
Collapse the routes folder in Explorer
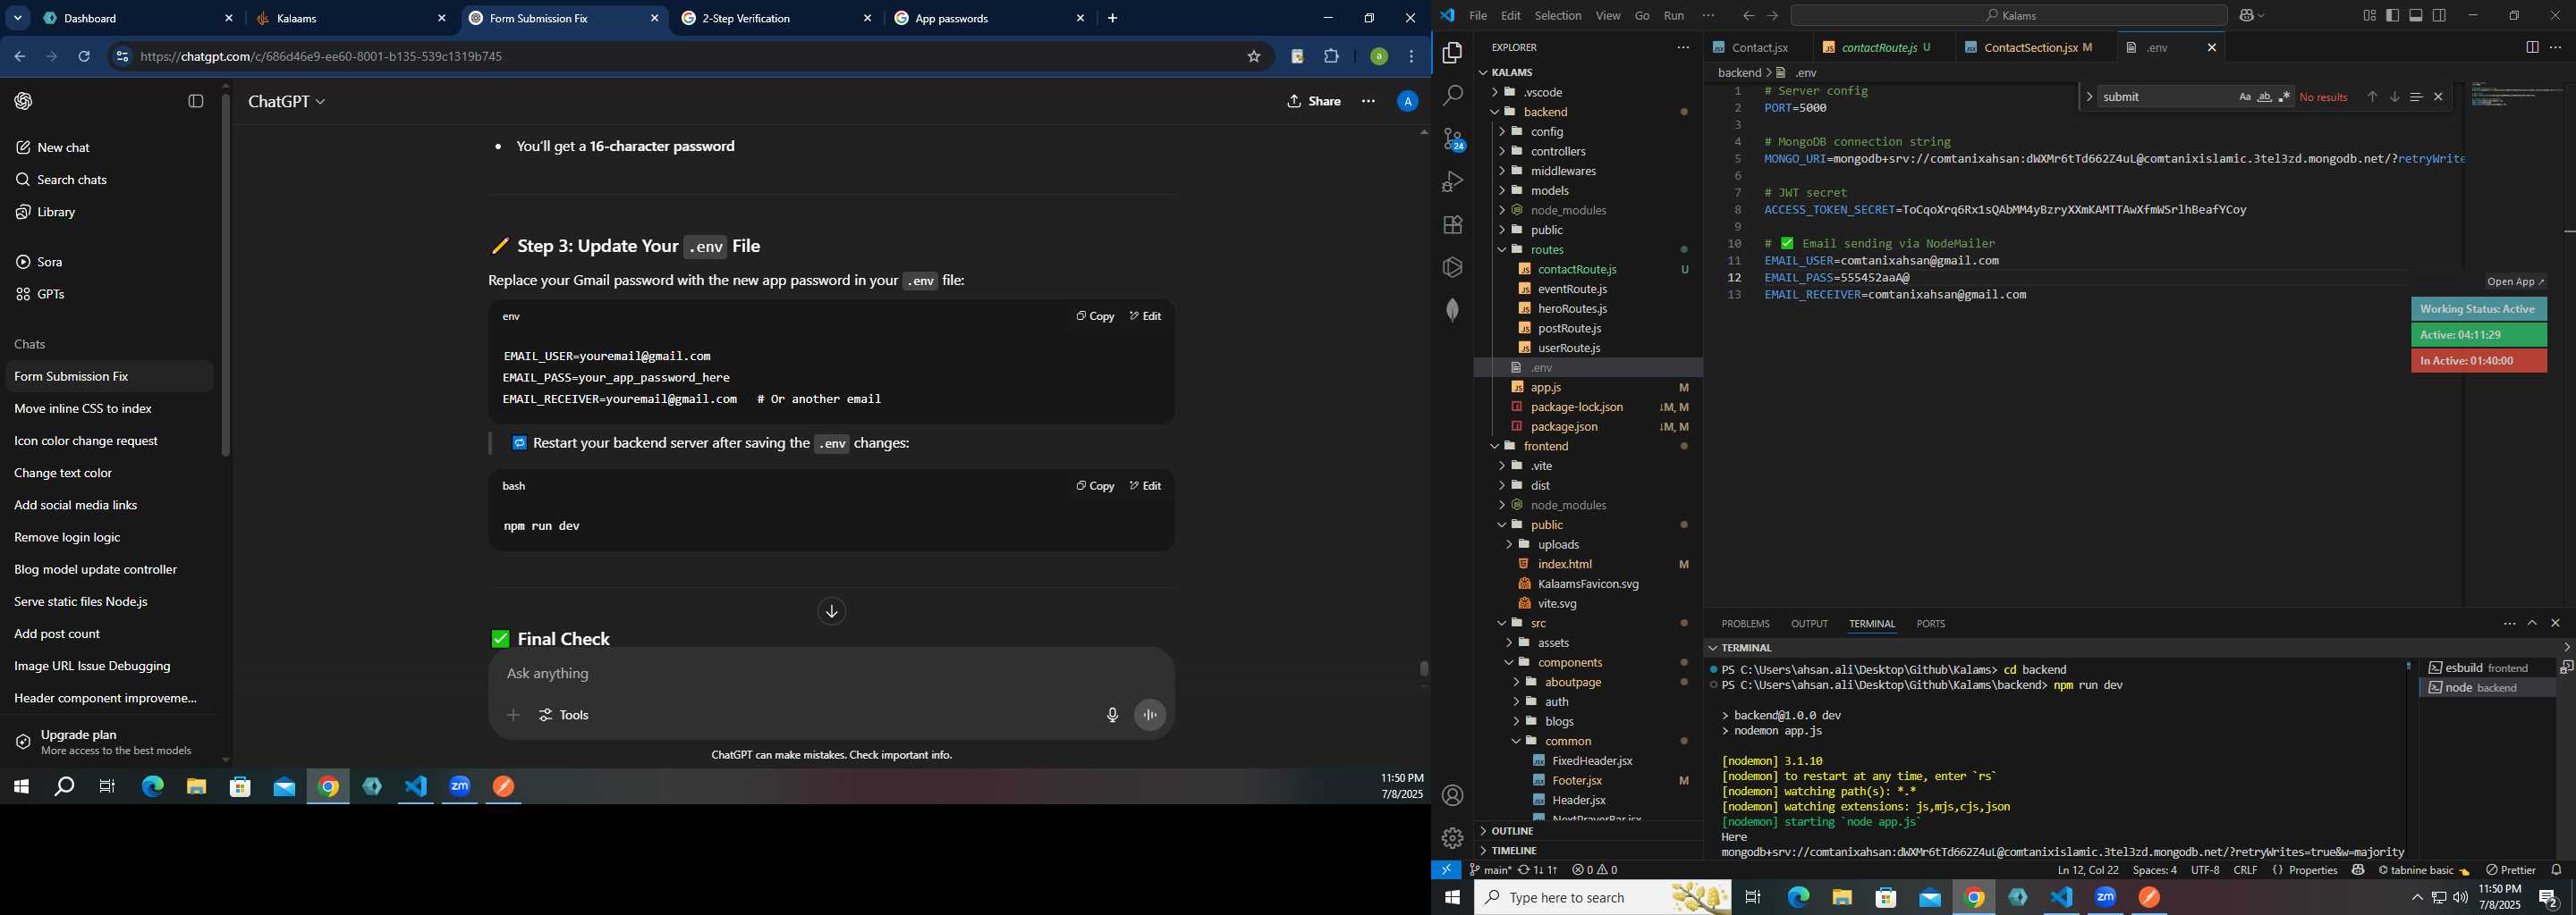click(1502, 249)
